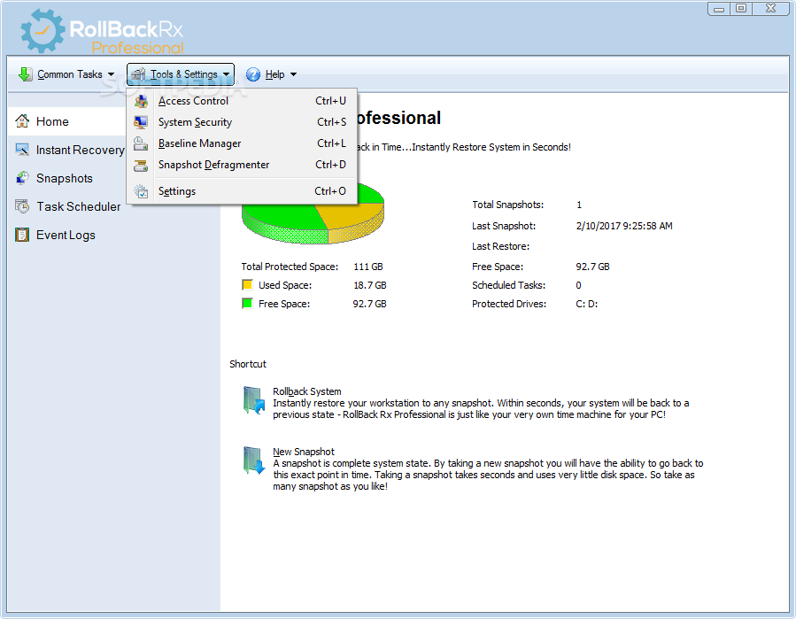Image resolution: width=796 pixels, height=619 pixels.
Task: Open the Instant Recovery section label
Action: coord(81,150)
